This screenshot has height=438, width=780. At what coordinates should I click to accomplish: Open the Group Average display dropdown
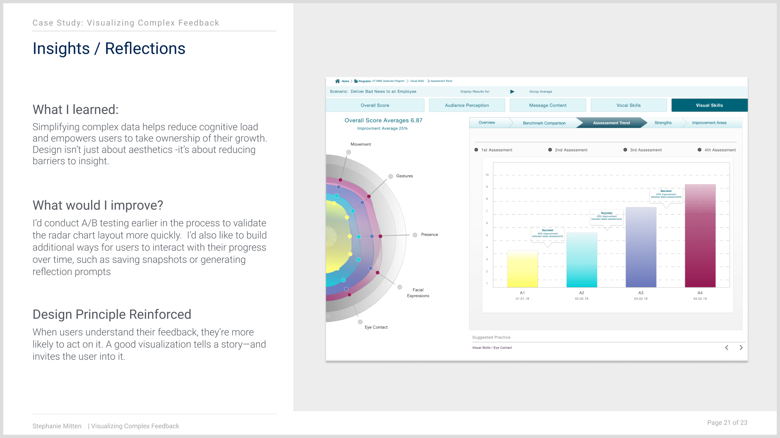point(540,92)
